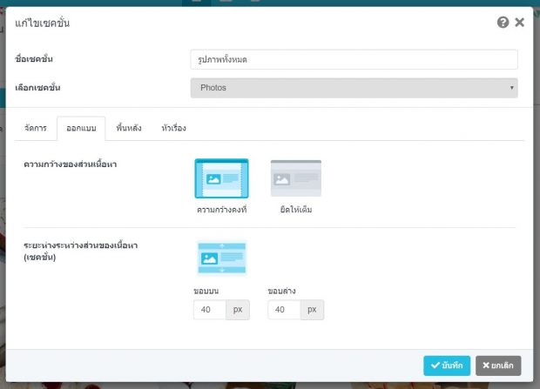Click the ความกว้างคงที่ caption text
Image resolution: width=540 pixels, height=389 pixels.
point(222,210)
